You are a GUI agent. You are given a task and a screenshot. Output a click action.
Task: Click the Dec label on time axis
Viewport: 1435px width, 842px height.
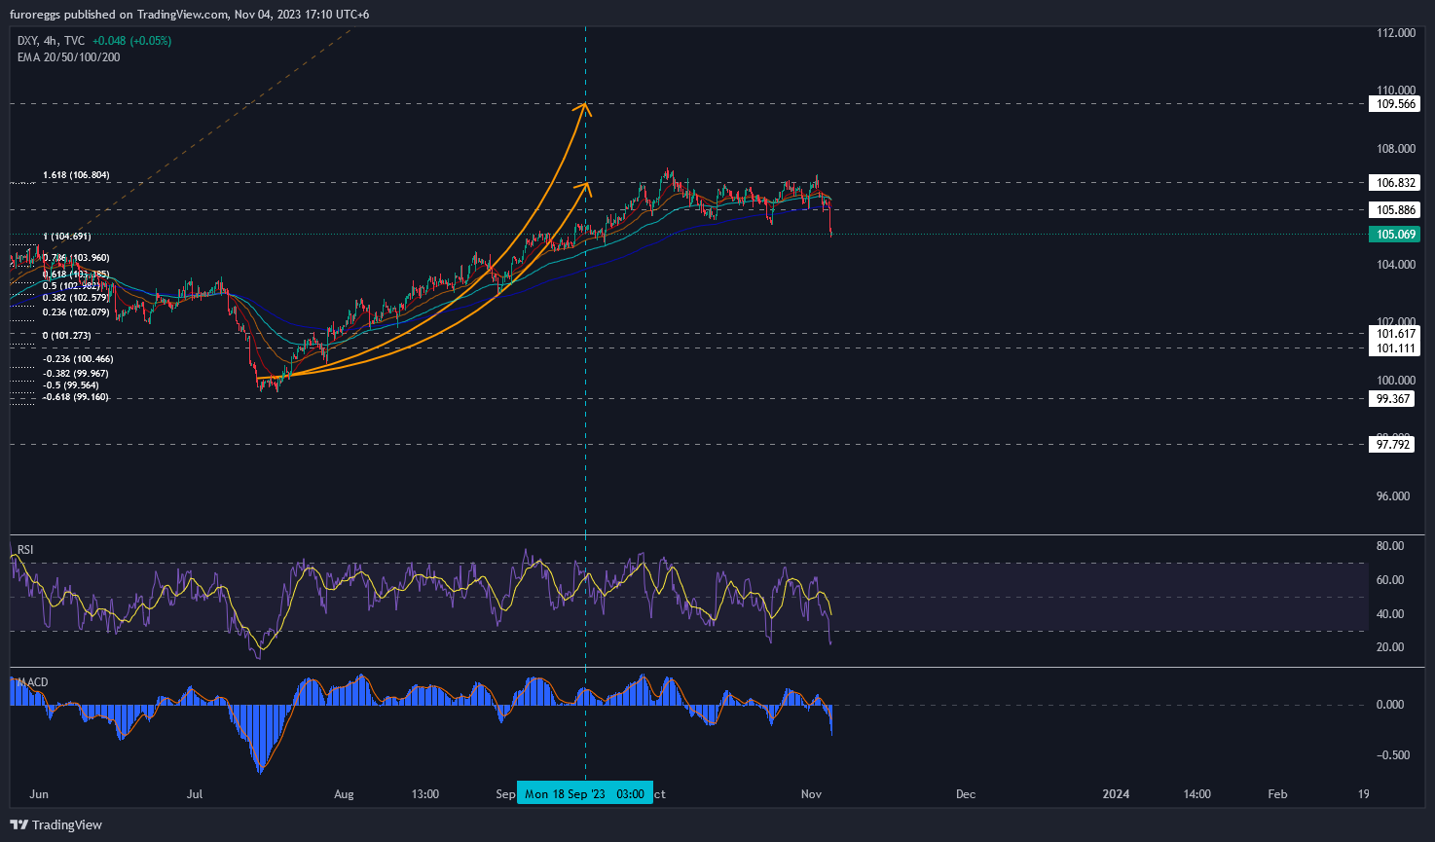pyautogui.click(x=966, y=794)
